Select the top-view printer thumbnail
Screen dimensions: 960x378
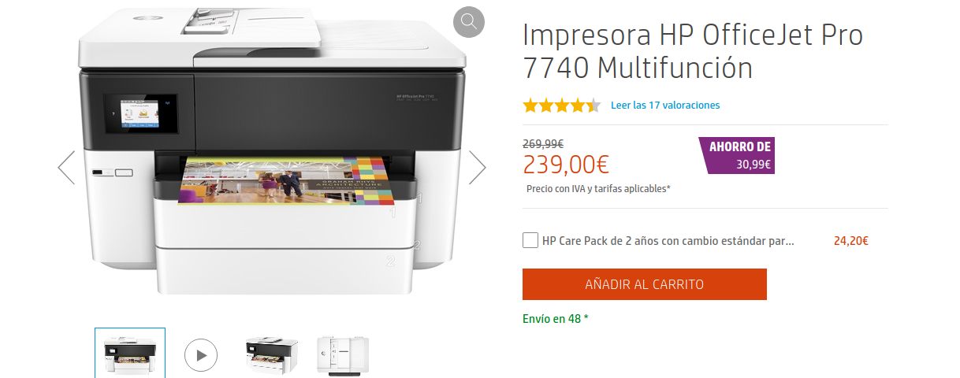343,354
